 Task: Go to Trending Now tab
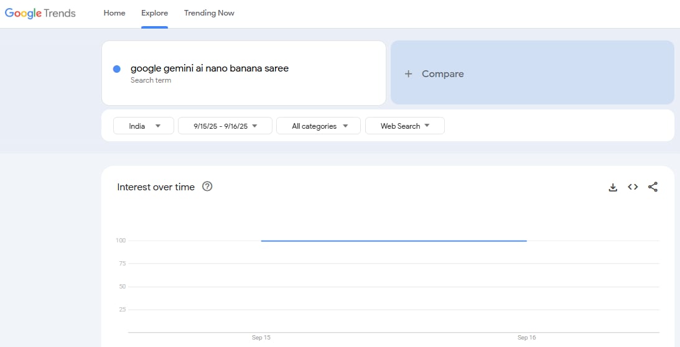[209, 13]
